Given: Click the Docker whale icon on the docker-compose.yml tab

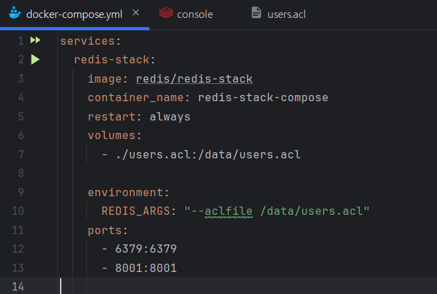Looking at the screenshot, I should (14, 13).
